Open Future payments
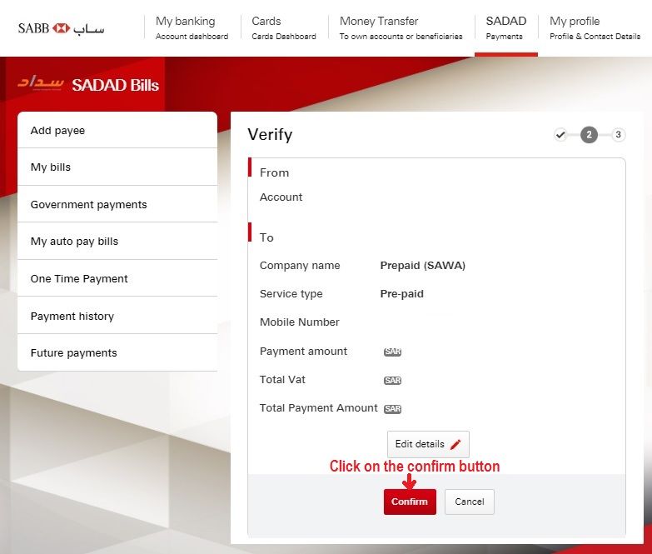652x554 pixels. coord(117,352)
